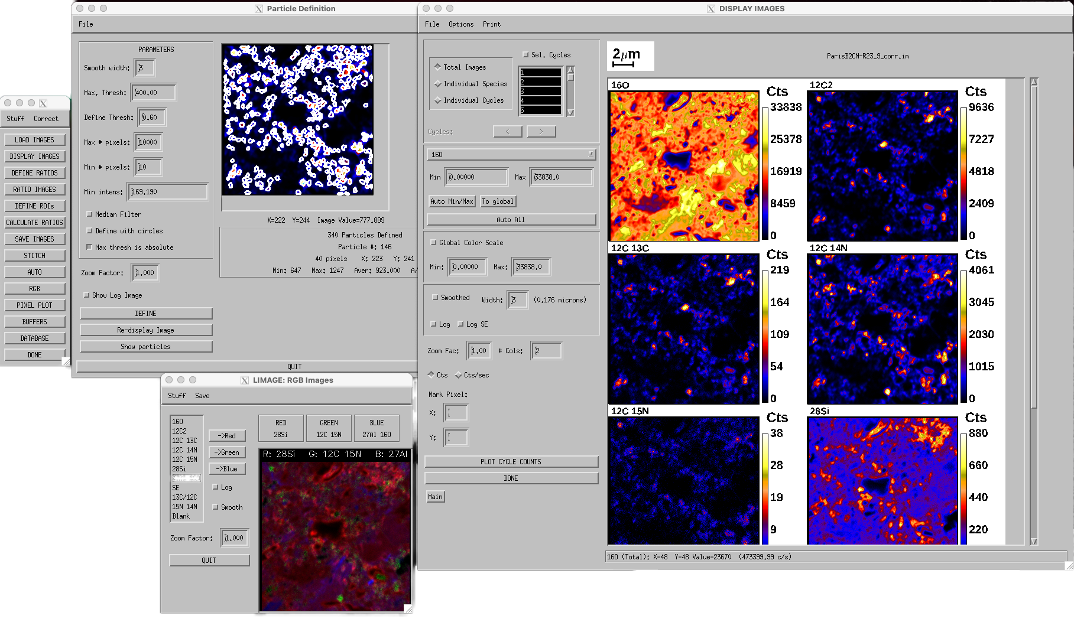Enable the Median Filter checkbox
This screenshot has height=619, width=1074.
coord(90,214)
